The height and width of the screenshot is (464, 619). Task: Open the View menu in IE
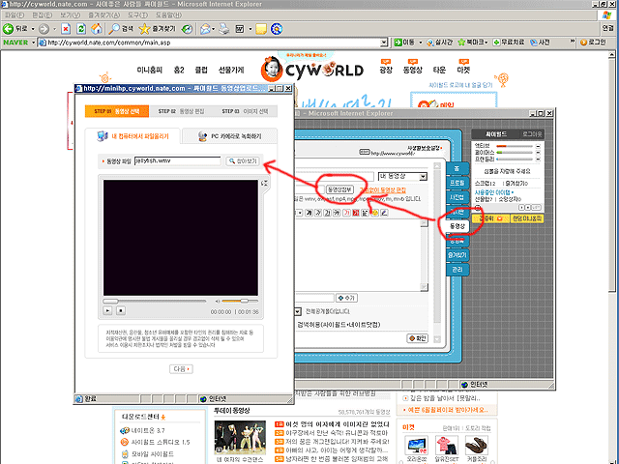(x=71, y=15)
